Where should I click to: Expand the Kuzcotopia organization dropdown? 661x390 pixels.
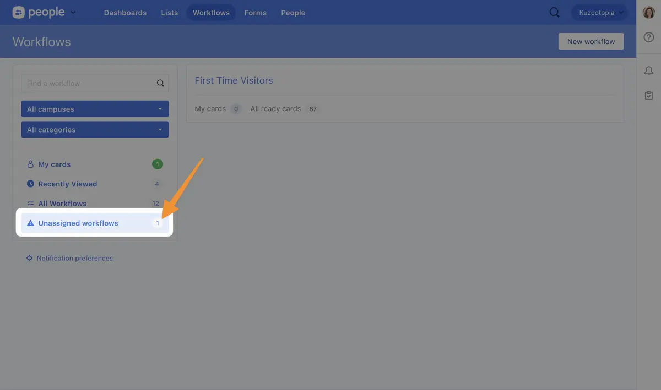pyautogui.click(x=599, y=13)
